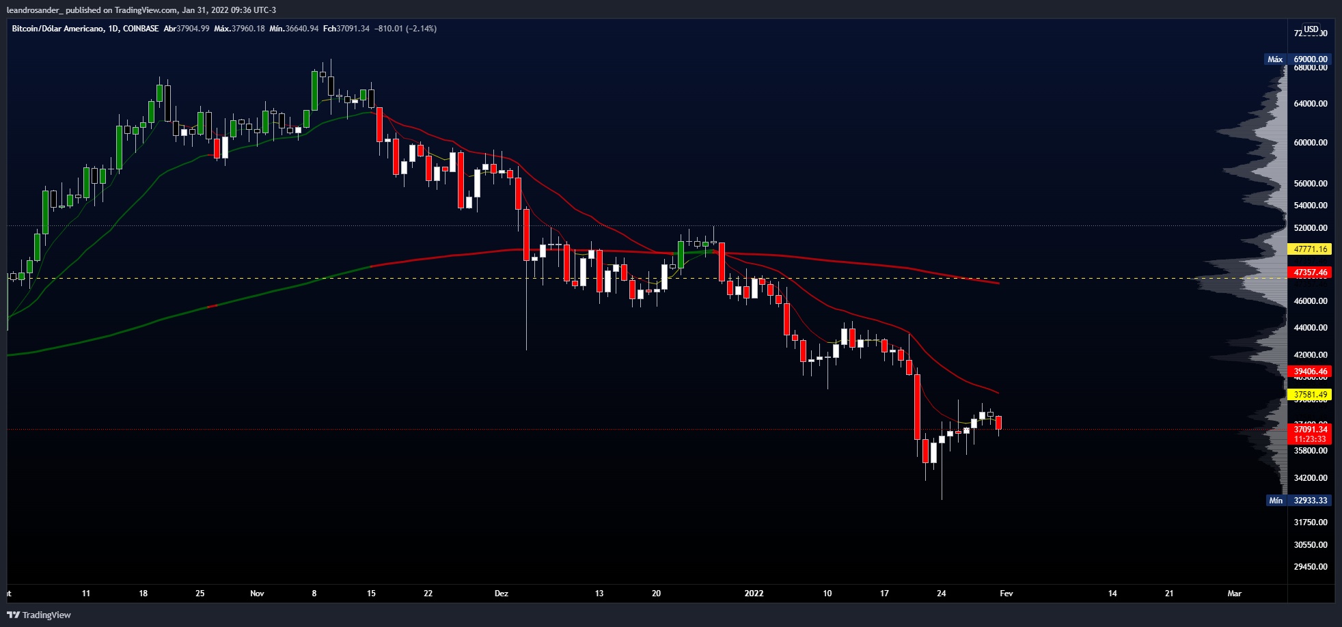Click the red 39406.46 moving average label

(1310, 372)
